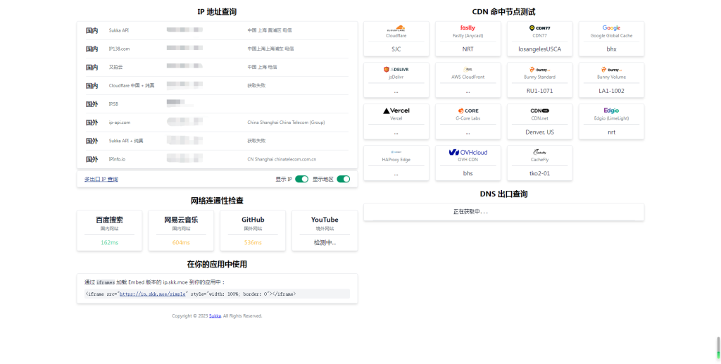
Task: Click the 中国上海上海浦东 电信 location text
Action: click(270, 49)
